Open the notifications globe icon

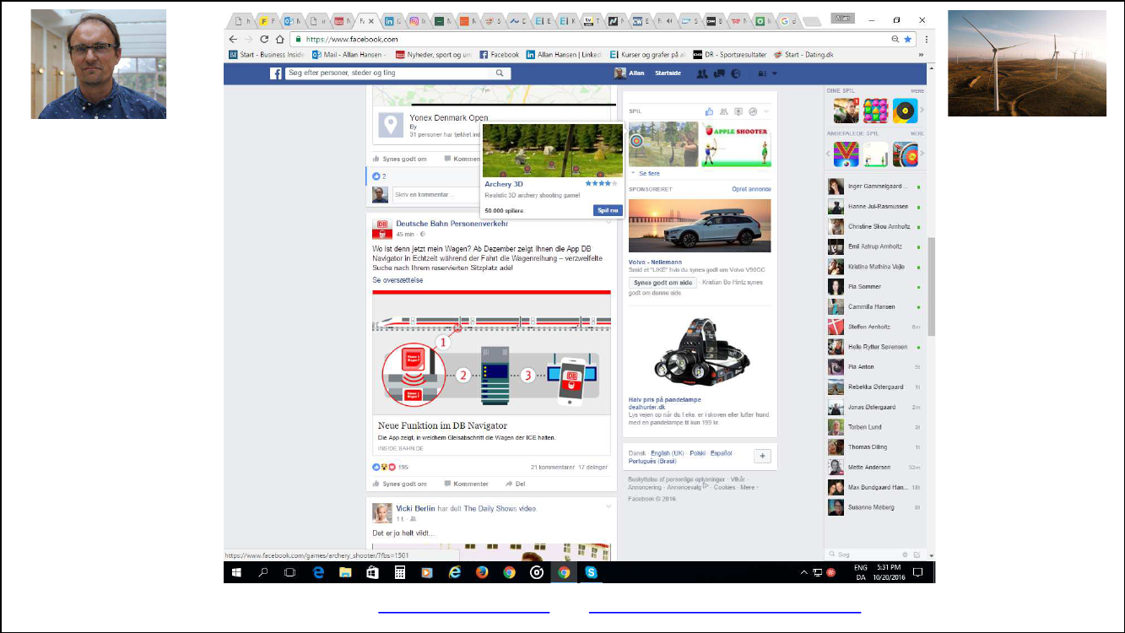click(735, 73)
